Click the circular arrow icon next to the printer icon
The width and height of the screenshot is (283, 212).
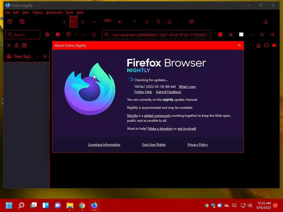coord(69,35)
